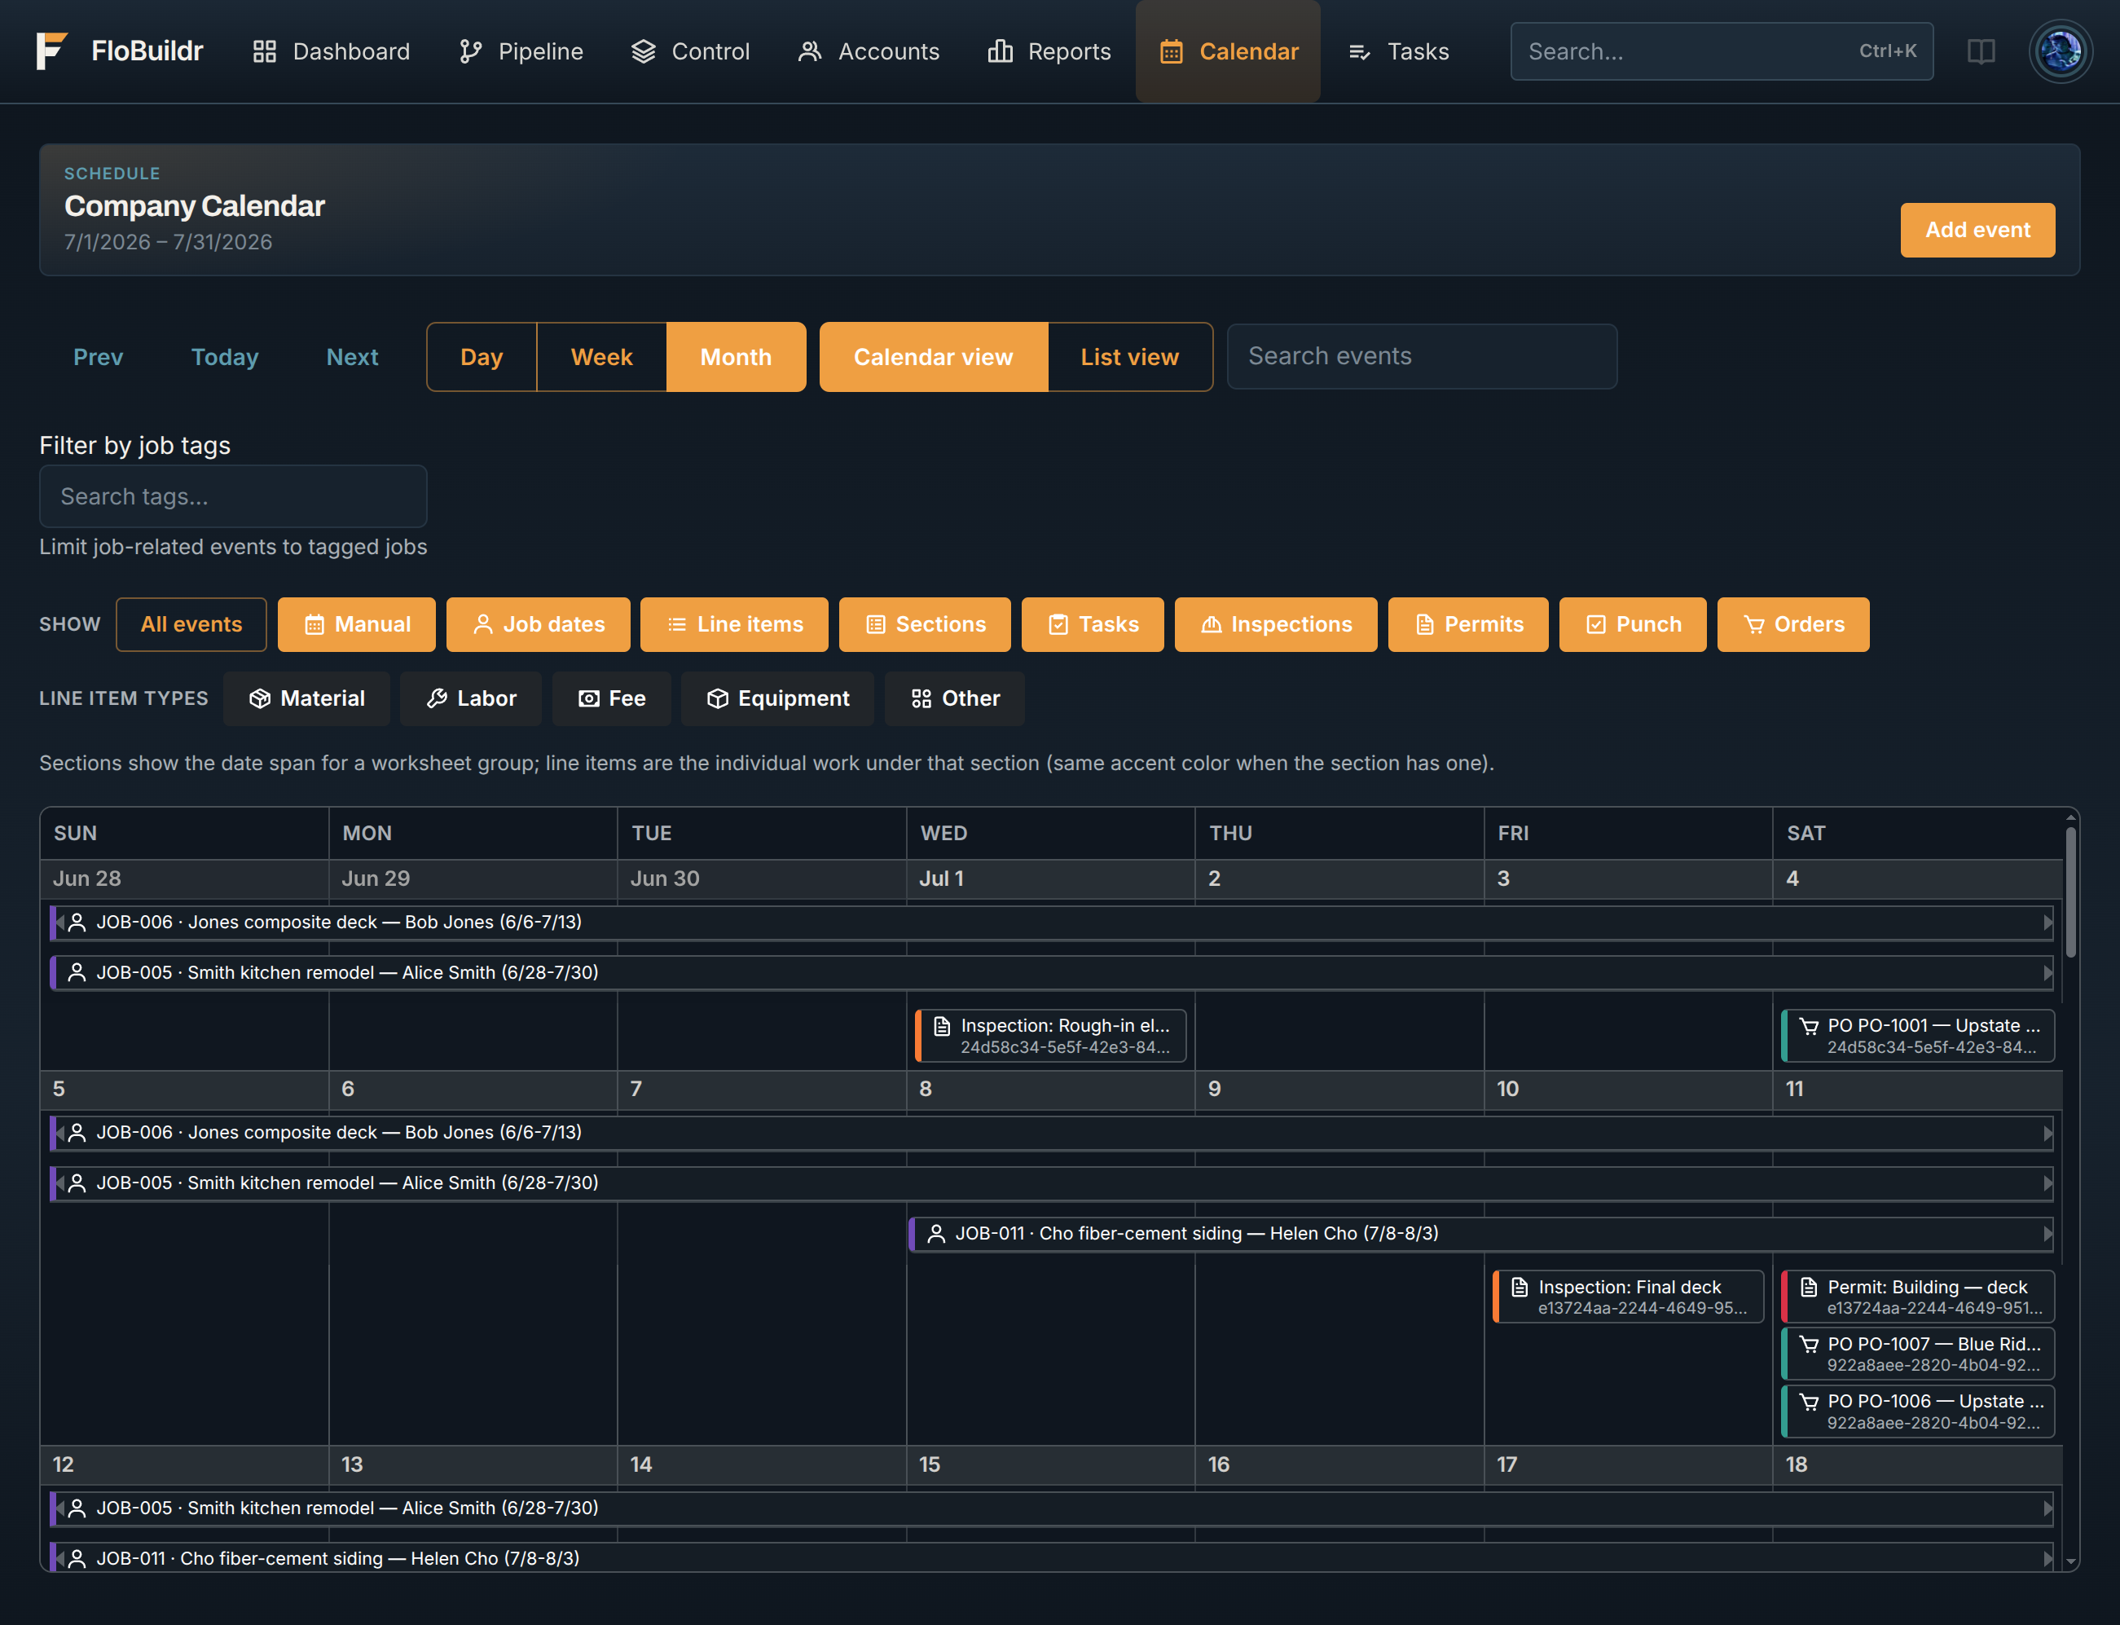Open the Dashboard page
Screen dimensions: 2120x1625
(x=331, y=51)
